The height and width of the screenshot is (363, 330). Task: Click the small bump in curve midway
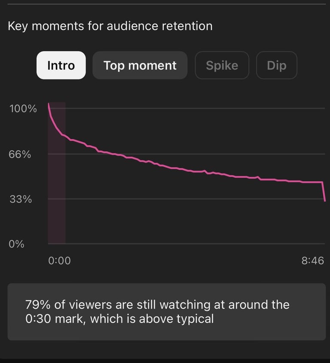205,171
